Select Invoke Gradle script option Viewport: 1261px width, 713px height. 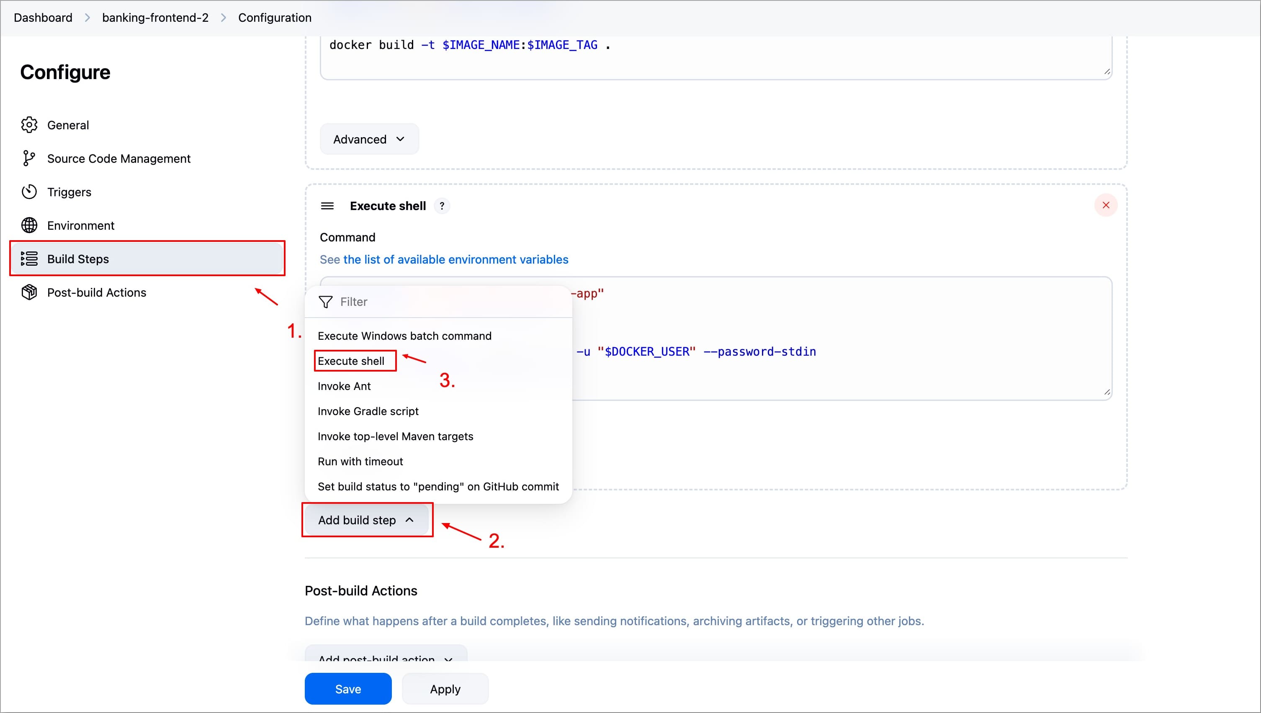(x=368, y=411)
